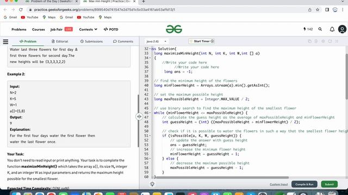This screenshot has width=348, height=195.
Task: Reload the page with the refresh icon
Action: [x=21, y=10]
